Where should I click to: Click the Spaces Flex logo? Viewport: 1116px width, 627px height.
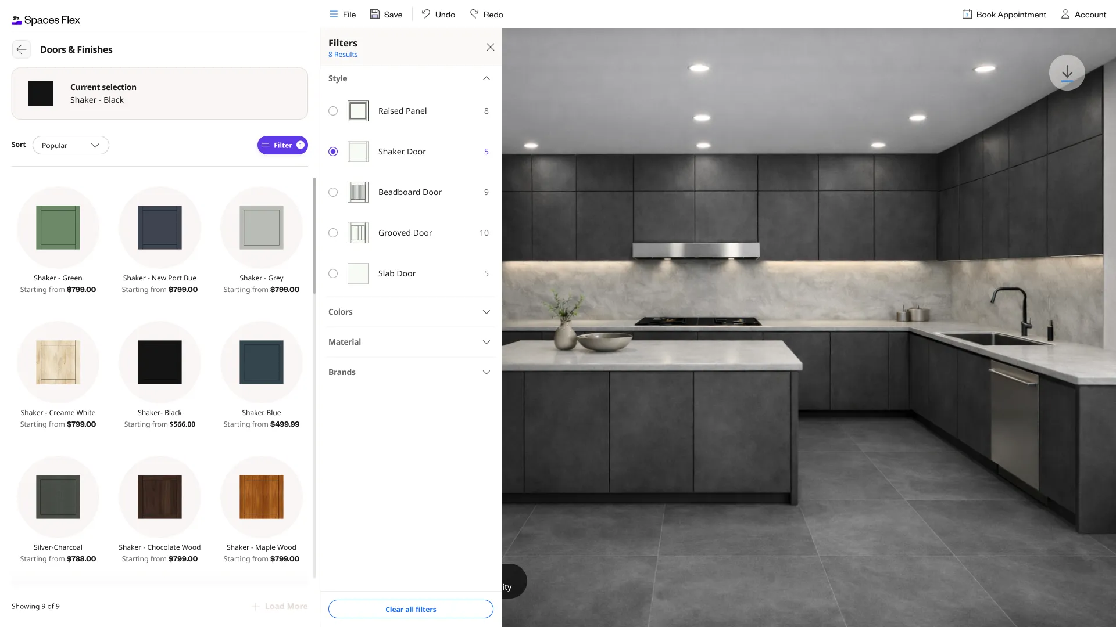click(46, 20)
